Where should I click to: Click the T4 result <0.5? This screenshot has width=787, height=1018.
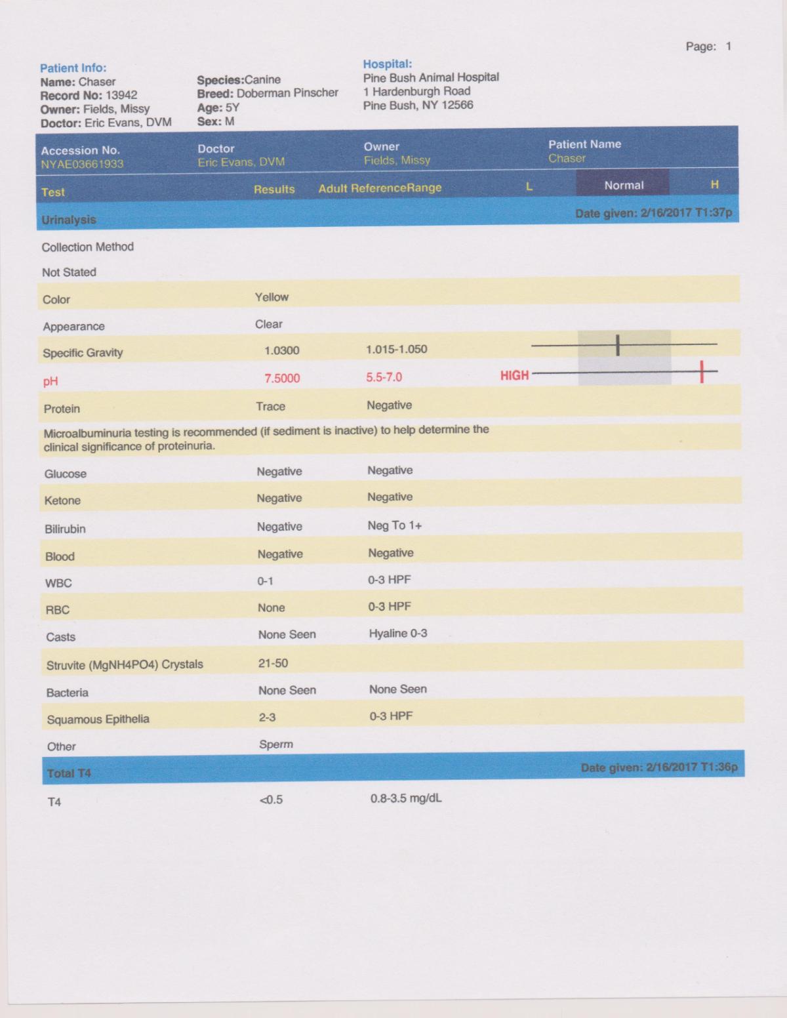click(x=271, y=800)
